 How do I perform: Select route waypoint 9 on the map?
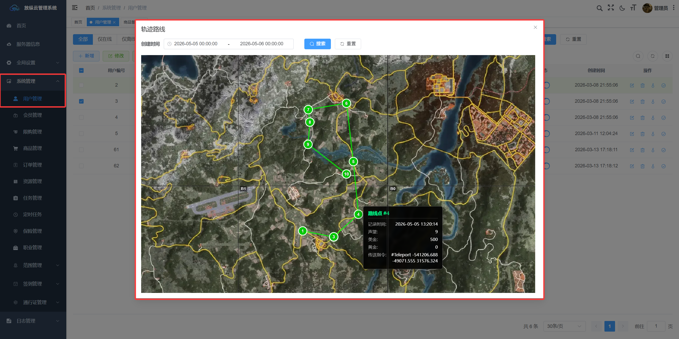(x=308, y=144)
